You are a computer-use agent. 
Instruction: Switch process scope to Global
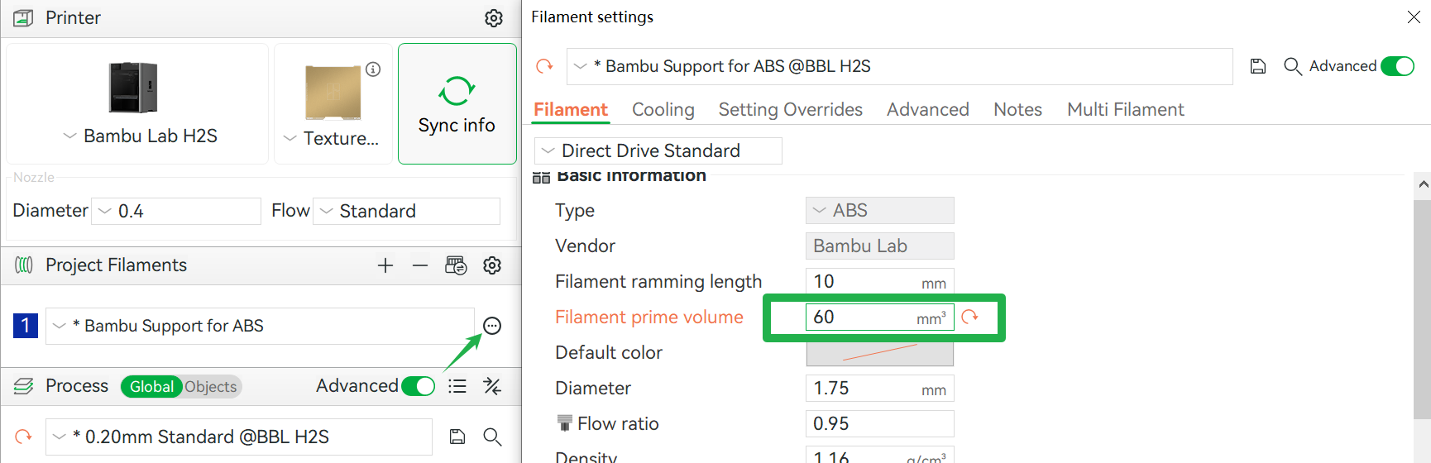(151, 386)
